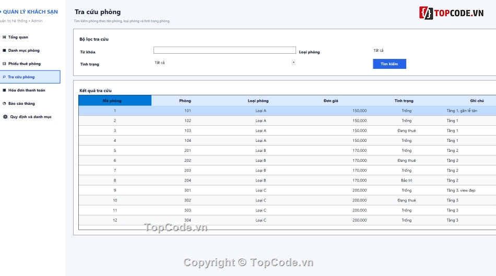Click price 170,000 in room 201 row
The image size is (496, 276).
359,150
